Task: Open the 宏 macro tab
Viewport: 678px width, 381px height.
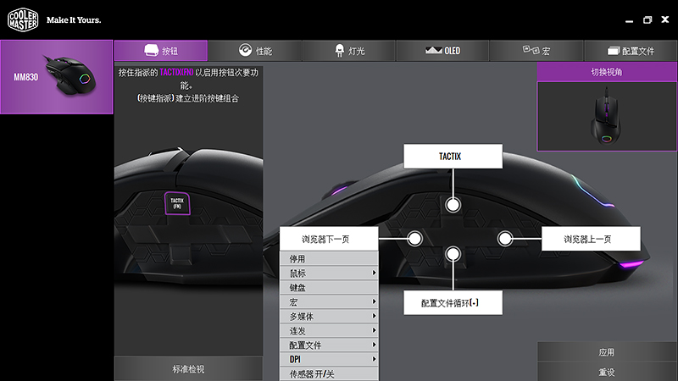Action: point(536,51)
